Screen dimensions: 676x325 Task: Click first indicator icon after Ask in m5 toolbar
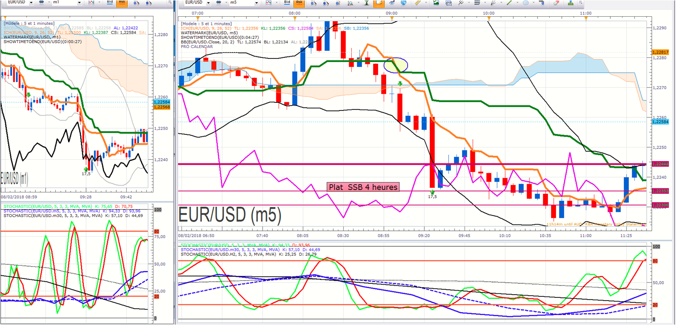313,3
